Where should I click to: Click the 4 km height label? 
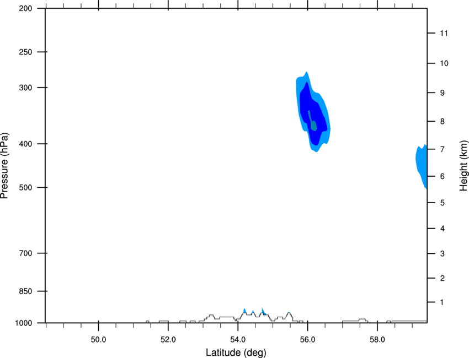tap(443, 229)
